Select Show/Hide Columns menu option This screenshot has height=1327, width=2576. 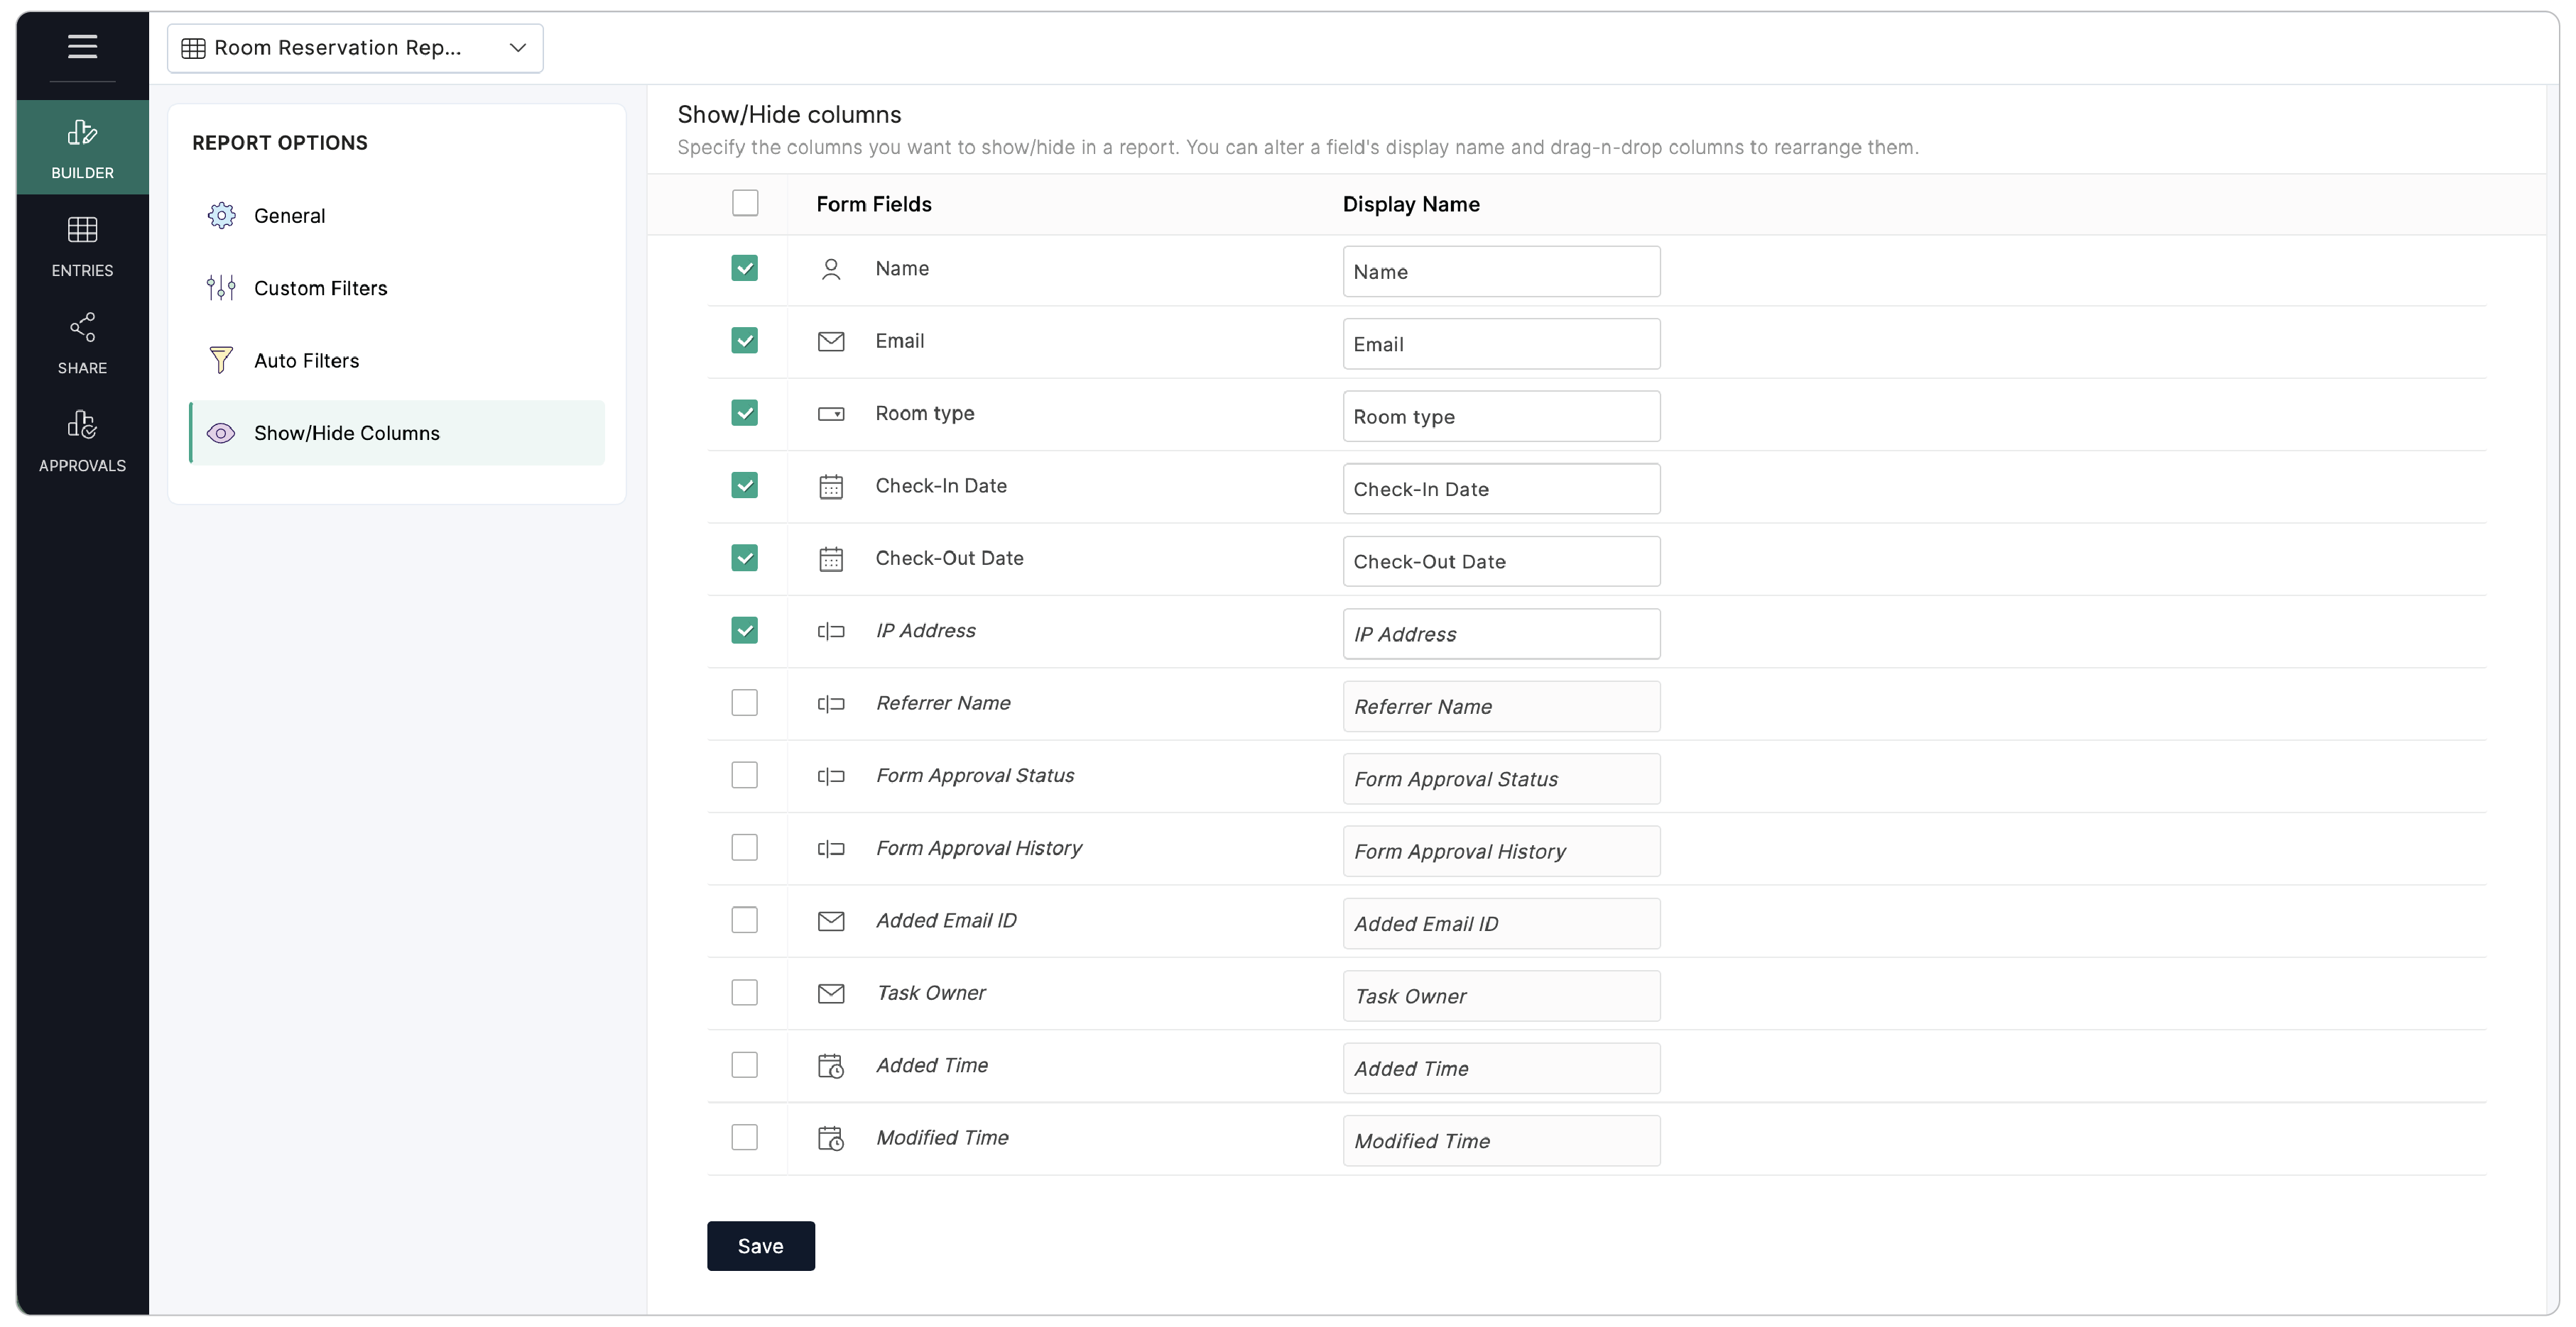coord(346,433)
